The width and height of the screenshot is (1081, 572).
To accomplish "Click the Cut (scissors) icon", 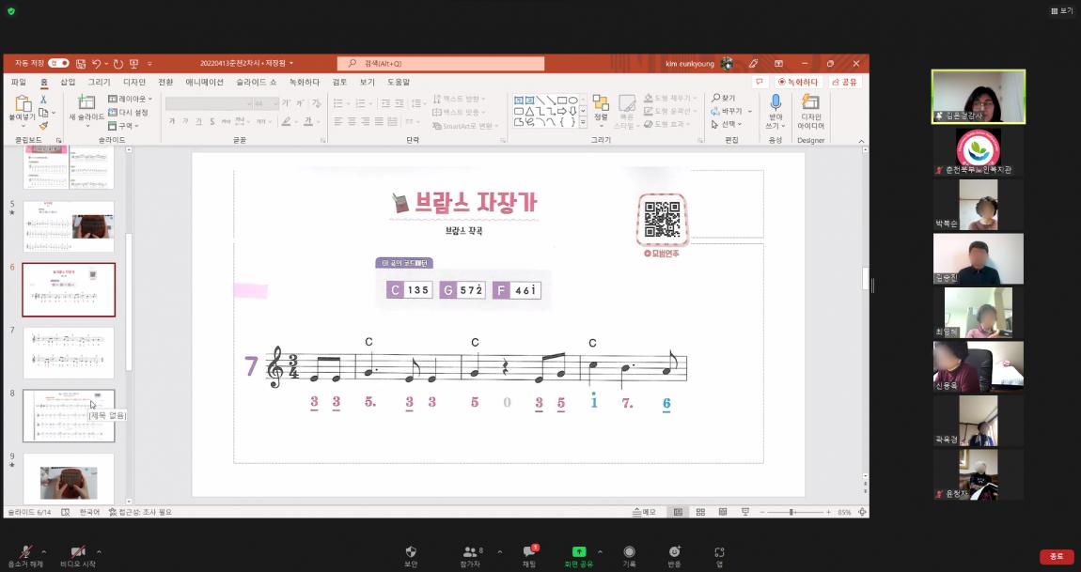I will [x=43, y=100].
